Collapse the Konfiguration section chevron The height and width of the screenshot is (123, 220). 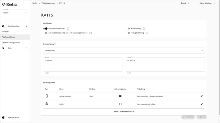coord(27,26)
